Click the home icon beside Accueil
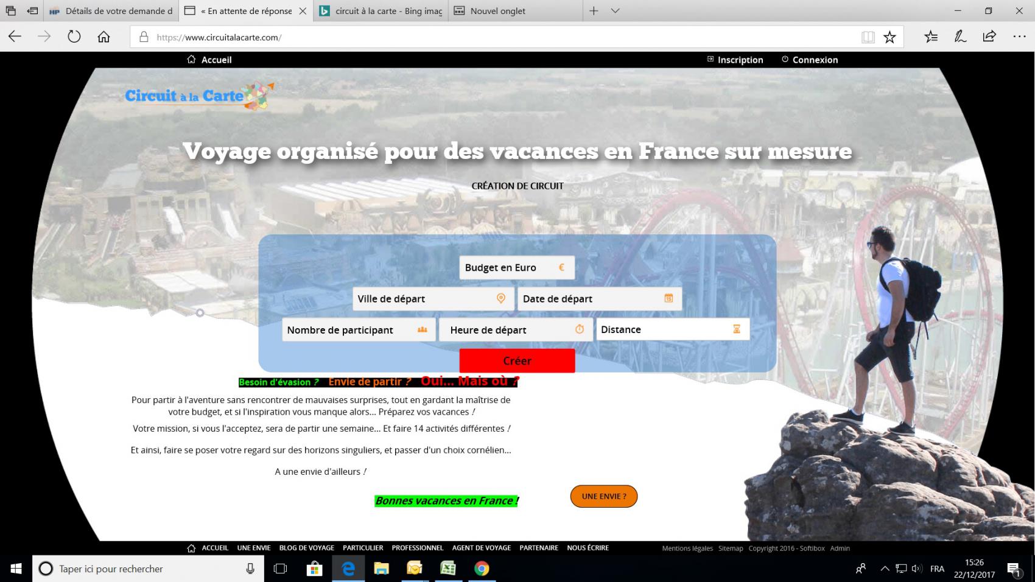This screenshot has width=1035, height=582. (191, 60)
